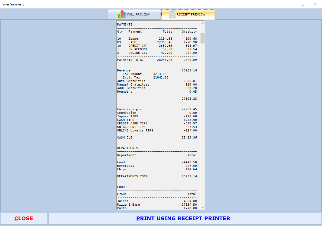Minimize the Sales Summary window
Image resolution: width=322 pixels, height=226 pixels.
[291, 4]
